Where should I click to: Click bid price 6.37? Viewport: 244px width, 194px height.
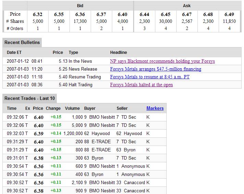click(101, 14)
